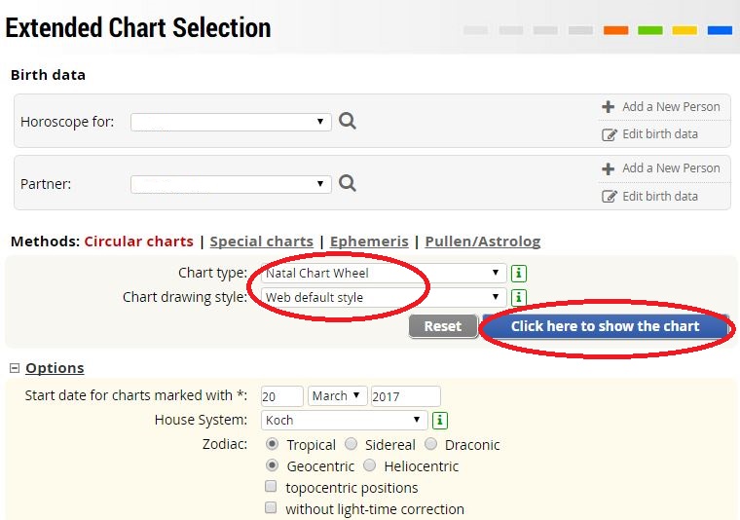The width and height of the screenshot is (740, 520).
Task: Click the orange color block in header
Action: (616, 30)
